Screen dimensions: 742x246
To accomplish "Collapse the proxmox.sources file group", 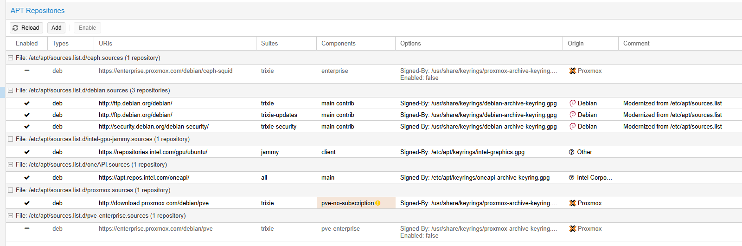I will [11, 190].
